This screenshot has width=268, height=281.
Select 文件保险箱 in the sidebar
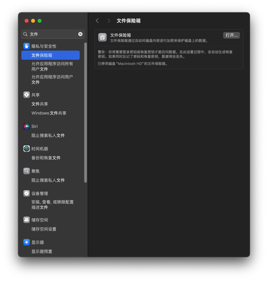(x=50, y=55)
